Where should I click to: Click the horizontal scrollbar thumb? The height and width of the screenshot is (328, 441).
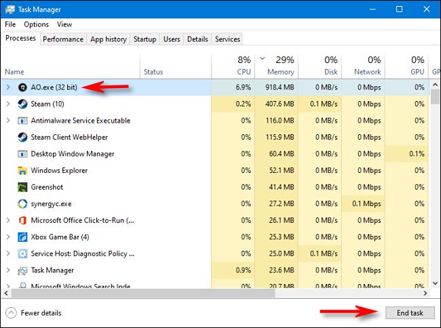click(143, 293)
